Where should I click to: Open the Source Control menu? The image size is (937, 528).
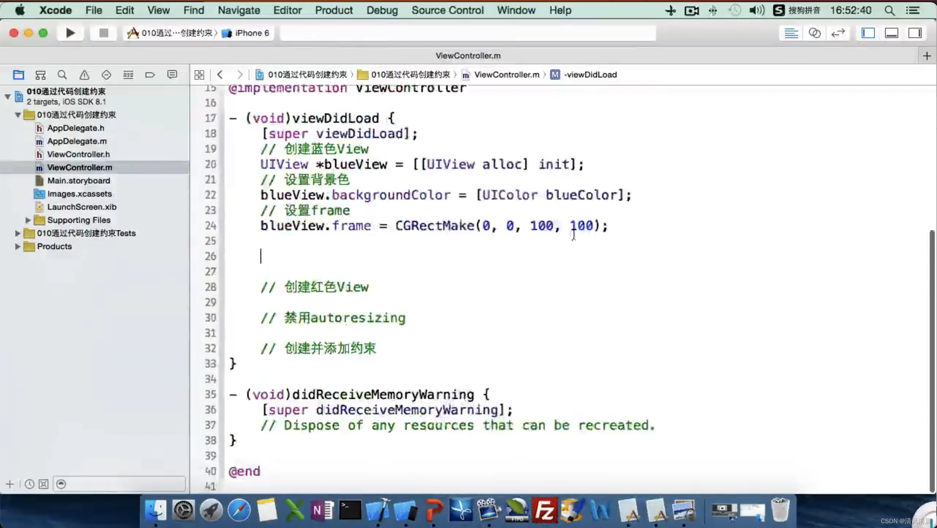447,10
